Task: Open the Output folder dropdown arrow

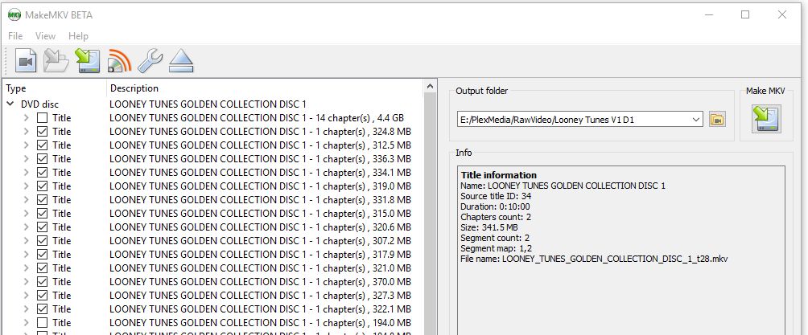Action: [695, 120]
